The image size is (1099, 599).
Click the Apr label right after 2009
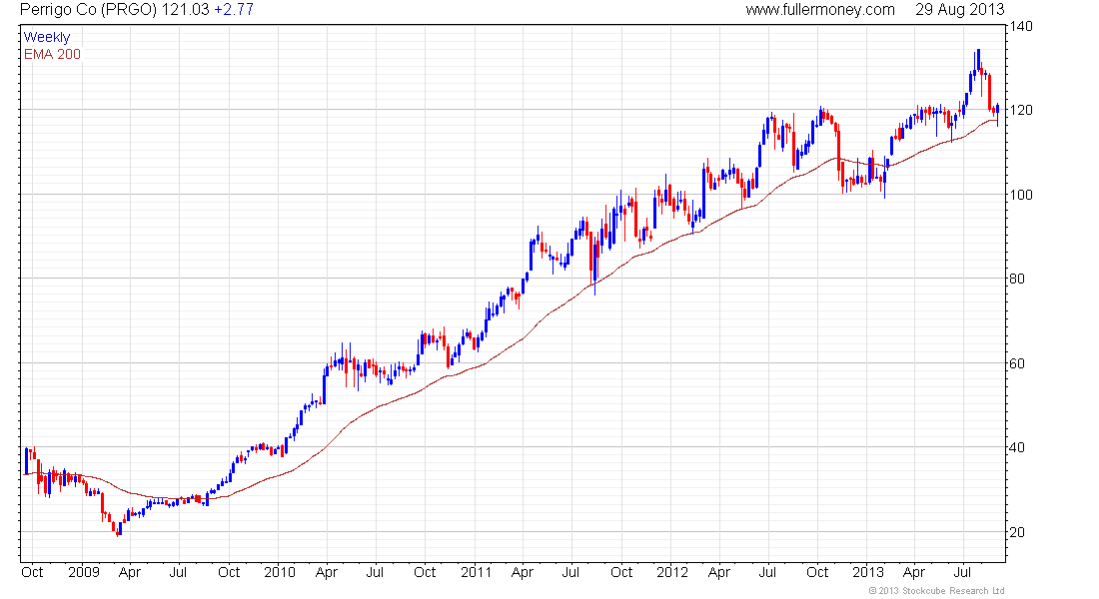pos(130,572)
